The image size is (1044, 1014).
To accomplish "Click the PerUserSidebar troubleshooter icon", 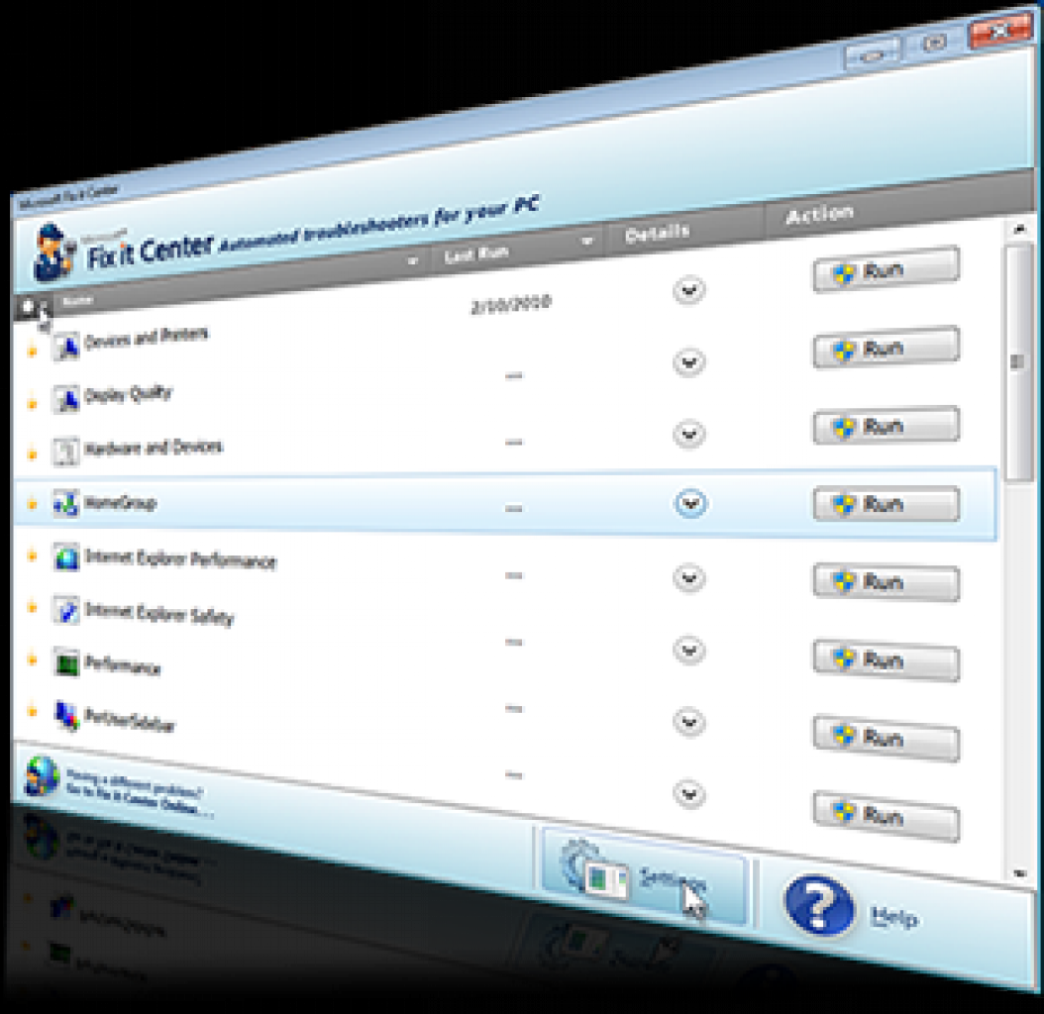I will click(x=66, y=716).
